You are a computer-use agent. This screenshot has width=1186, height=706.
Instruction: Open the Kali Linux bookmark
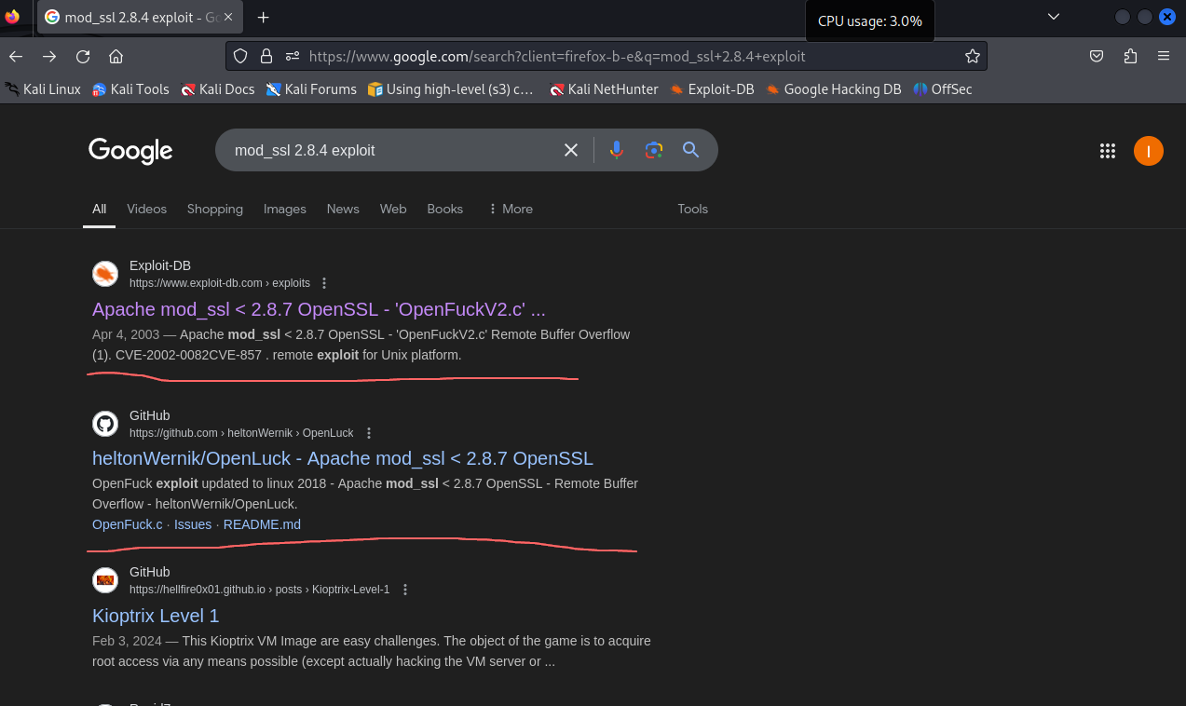tap(43, 89)
